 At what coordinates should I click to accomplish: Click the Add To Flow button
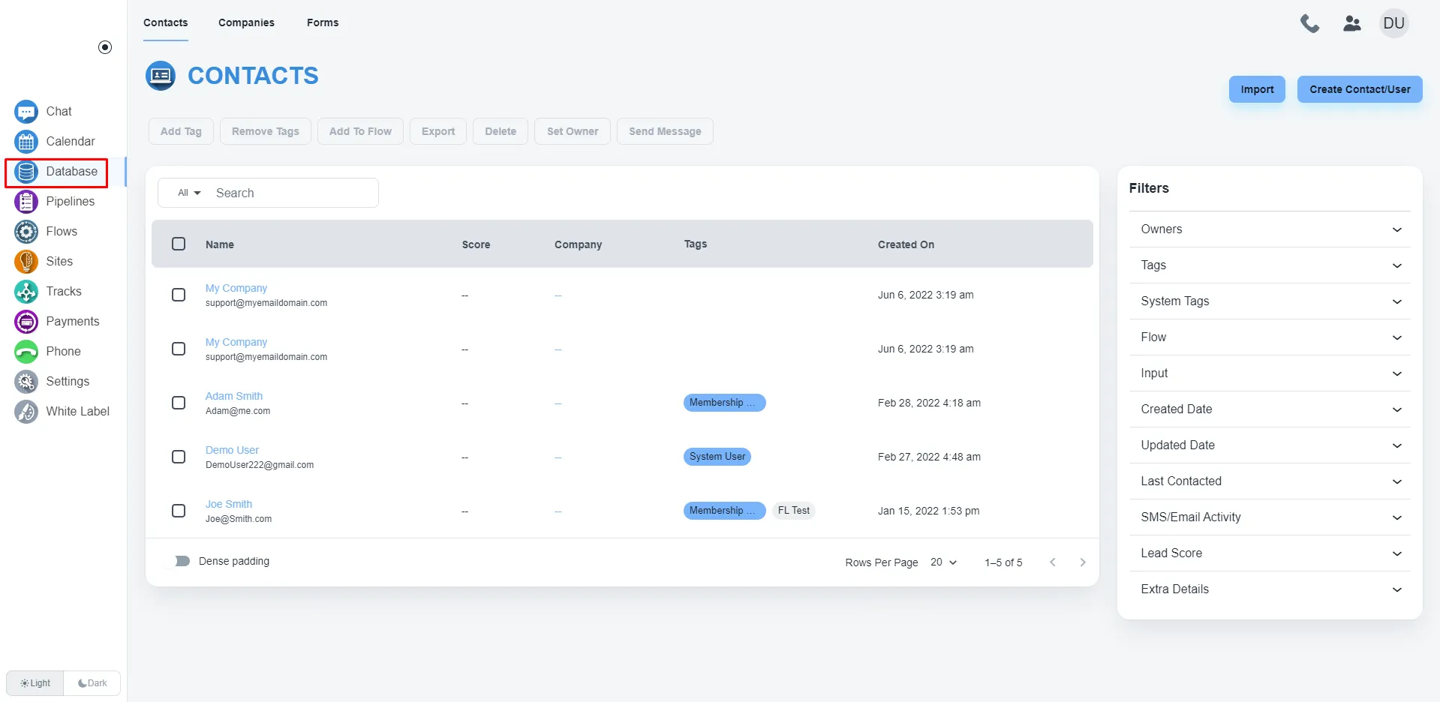point(360,131)
